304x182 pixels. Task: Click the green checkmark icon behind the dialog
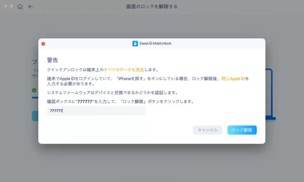click(34, 90)
